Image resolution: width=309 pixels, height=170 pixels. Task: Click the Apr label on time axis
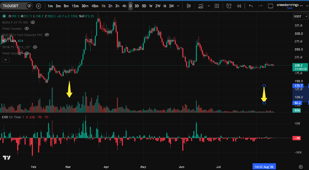[x=106, y=167]
